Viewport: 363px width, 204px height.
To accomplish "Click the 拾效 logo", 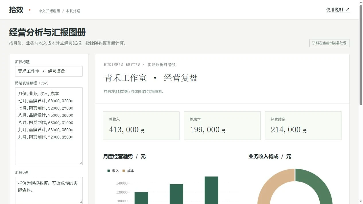I will click(x=16, y=10).
